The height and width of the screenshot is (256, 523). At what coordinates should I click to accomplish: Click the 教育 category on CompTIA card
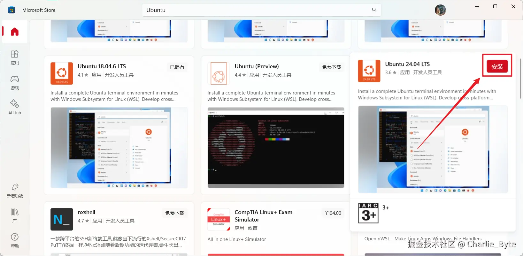tap(252, 228)
